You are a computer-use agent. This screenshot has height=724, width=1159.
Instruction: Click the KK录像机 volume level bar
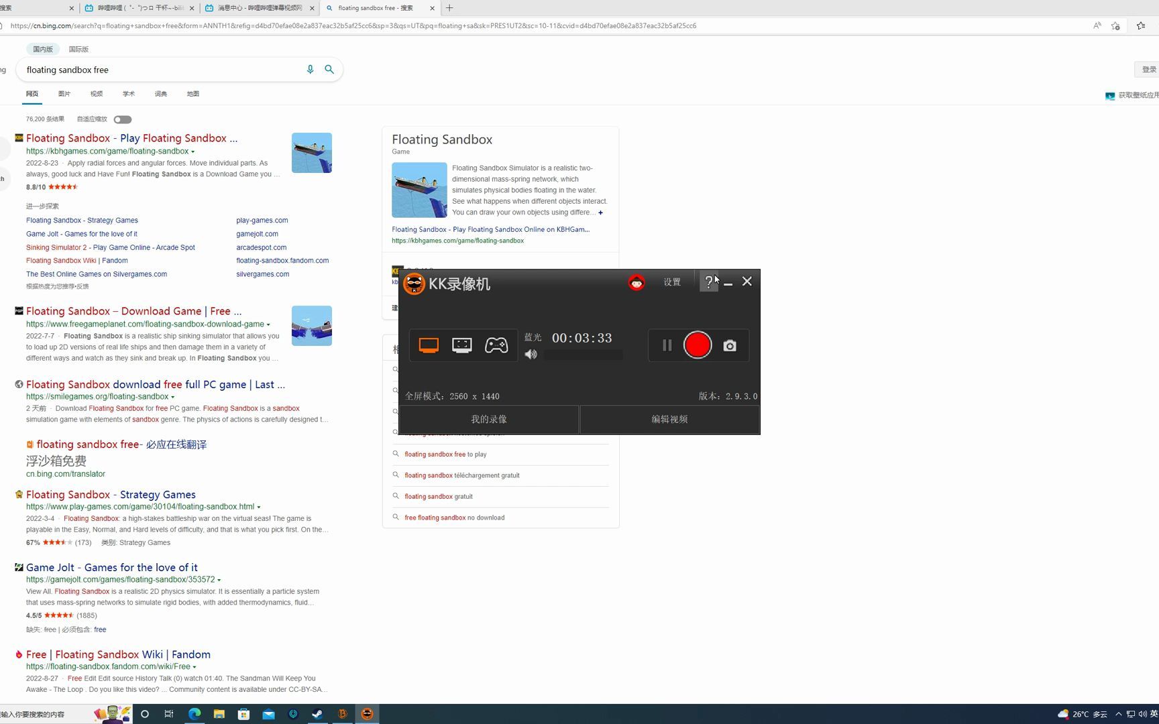click(x=583, y=355)
